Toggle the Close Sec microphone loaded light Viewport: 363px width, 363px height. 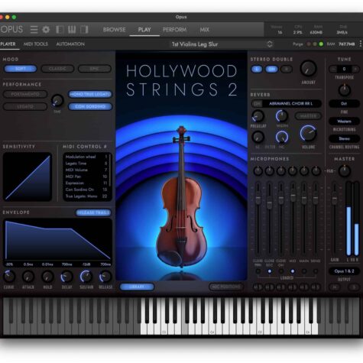[270, 271]
